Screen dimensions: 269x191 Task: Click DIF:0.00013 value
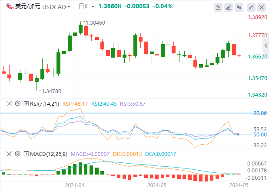click(x=127, y=154)
